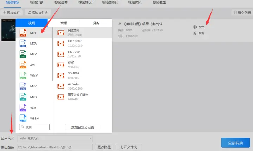Click film icon for 4K Video

61,86
